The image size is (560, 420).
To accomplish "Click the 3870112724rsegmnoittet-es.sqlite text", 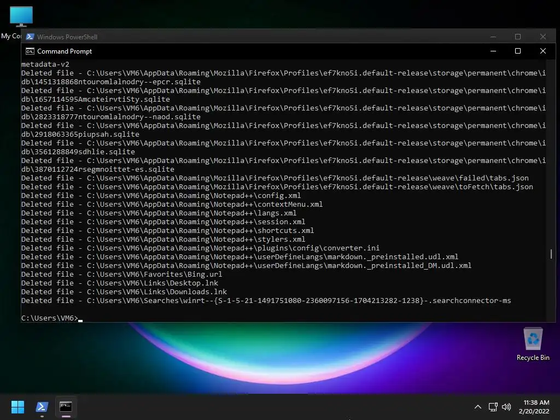I will (x=104, y=170).
